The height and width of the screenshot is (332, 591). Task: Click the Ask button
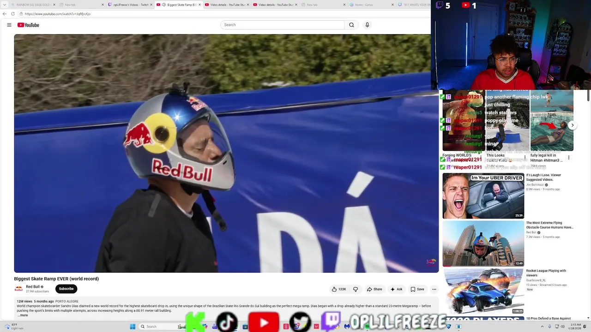[x=396, y=289]
